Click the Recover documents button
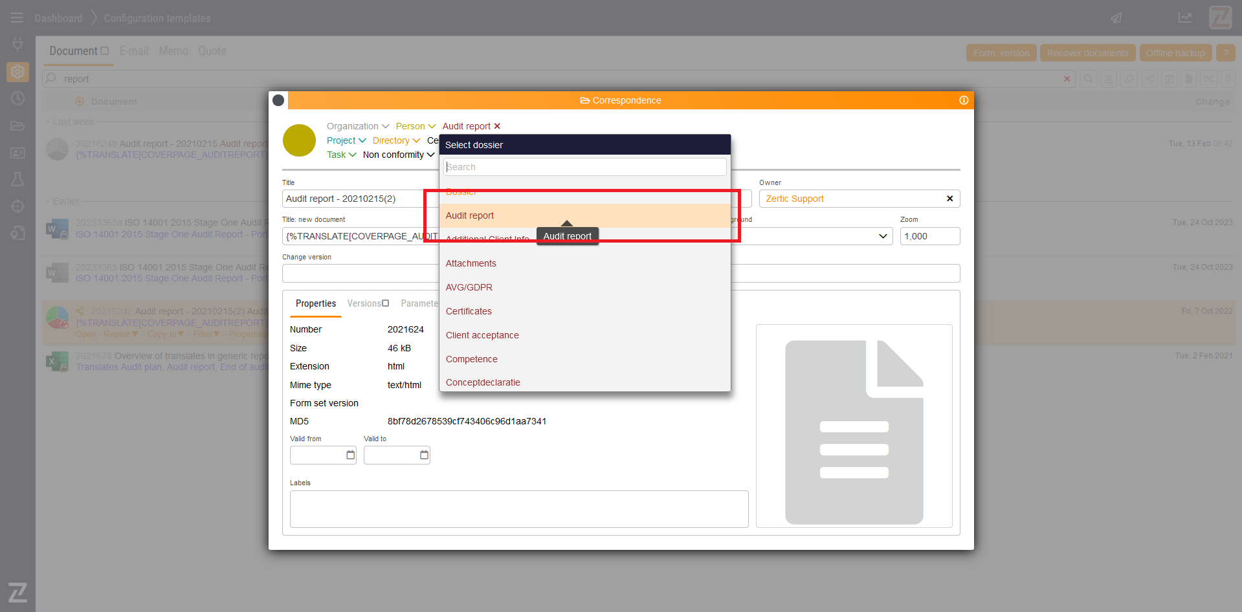The width and height of the screenshot is (1242, 612). (1087, 53)
